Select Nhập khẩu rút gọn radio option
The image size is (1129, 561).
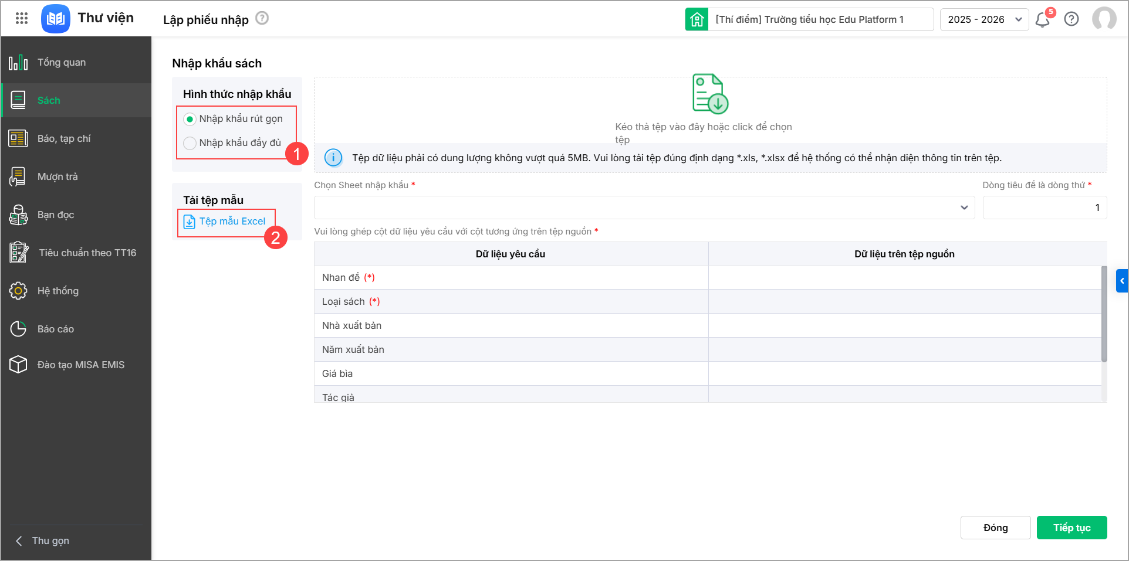point(190,119)
